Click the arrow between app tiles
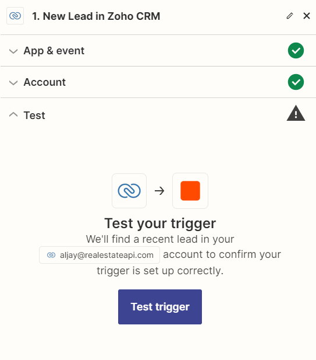This screenshot has width=316, height=360. [159, 191]
